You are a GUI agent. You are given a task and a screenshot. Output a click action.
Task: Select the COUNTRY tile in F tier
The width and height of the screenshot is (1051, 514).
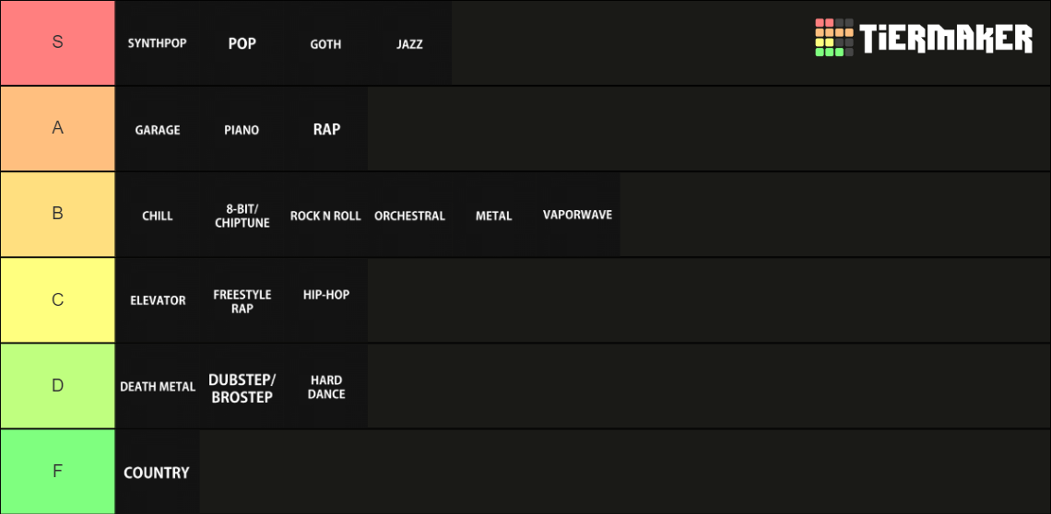coord(157,473)
